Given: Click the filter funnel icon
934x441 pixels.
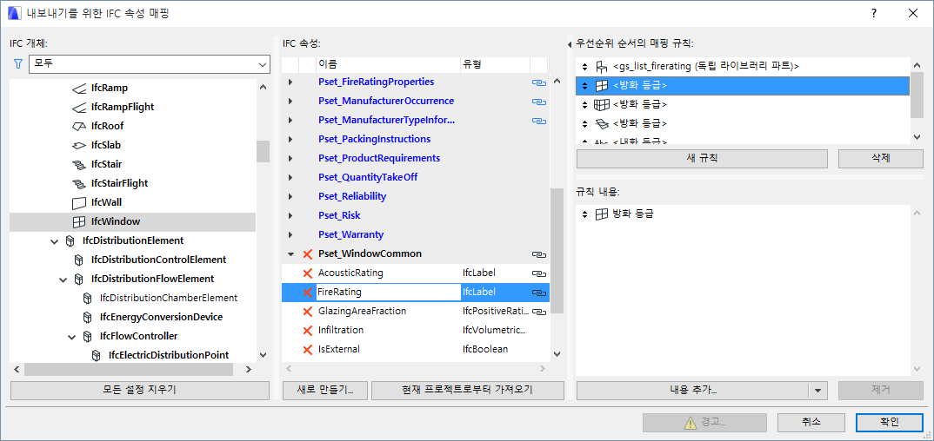Looking at the screenshot, I should tap(18, 63).
